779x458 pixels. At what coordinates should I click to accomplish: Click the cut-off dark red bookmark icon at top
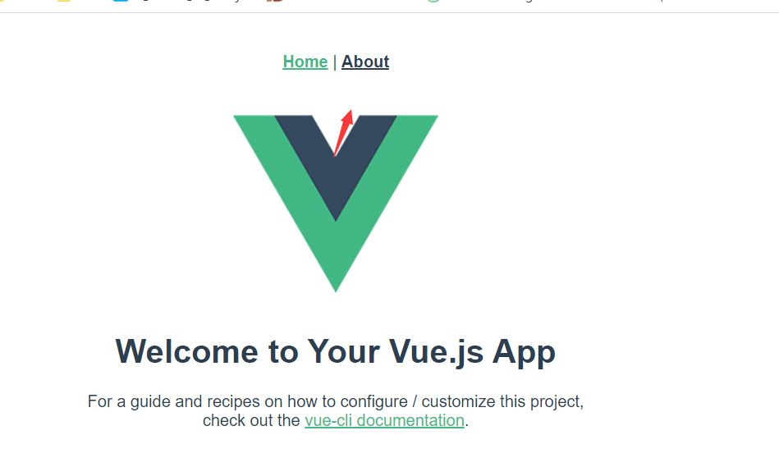275,1
